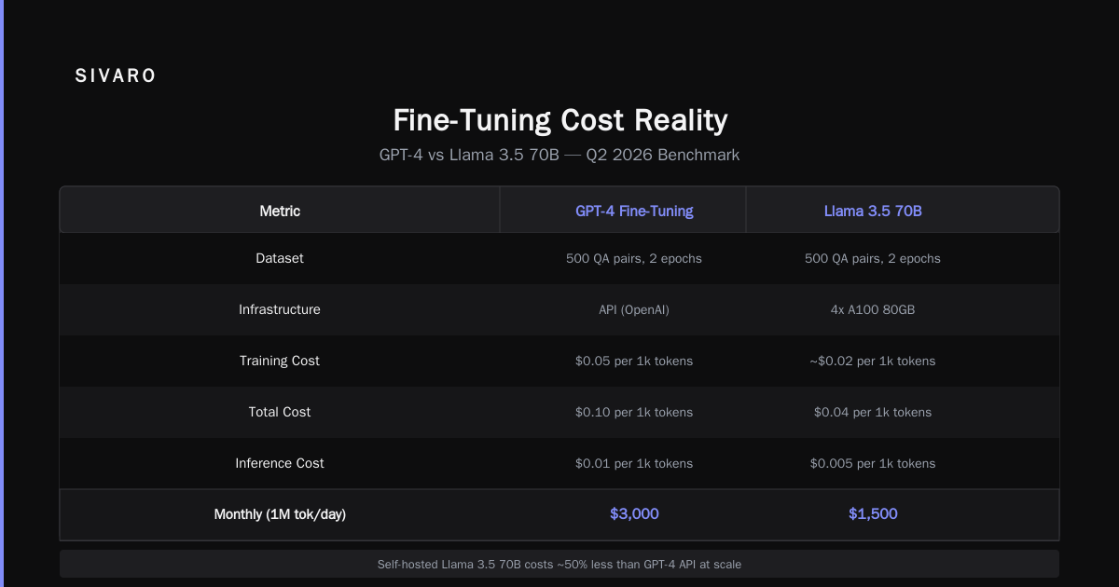Click the GPT-4 Dataset cell '500 QA pairs, 2 epochs'
Viewport: 1119px width, 587px height.
(634, 258)
